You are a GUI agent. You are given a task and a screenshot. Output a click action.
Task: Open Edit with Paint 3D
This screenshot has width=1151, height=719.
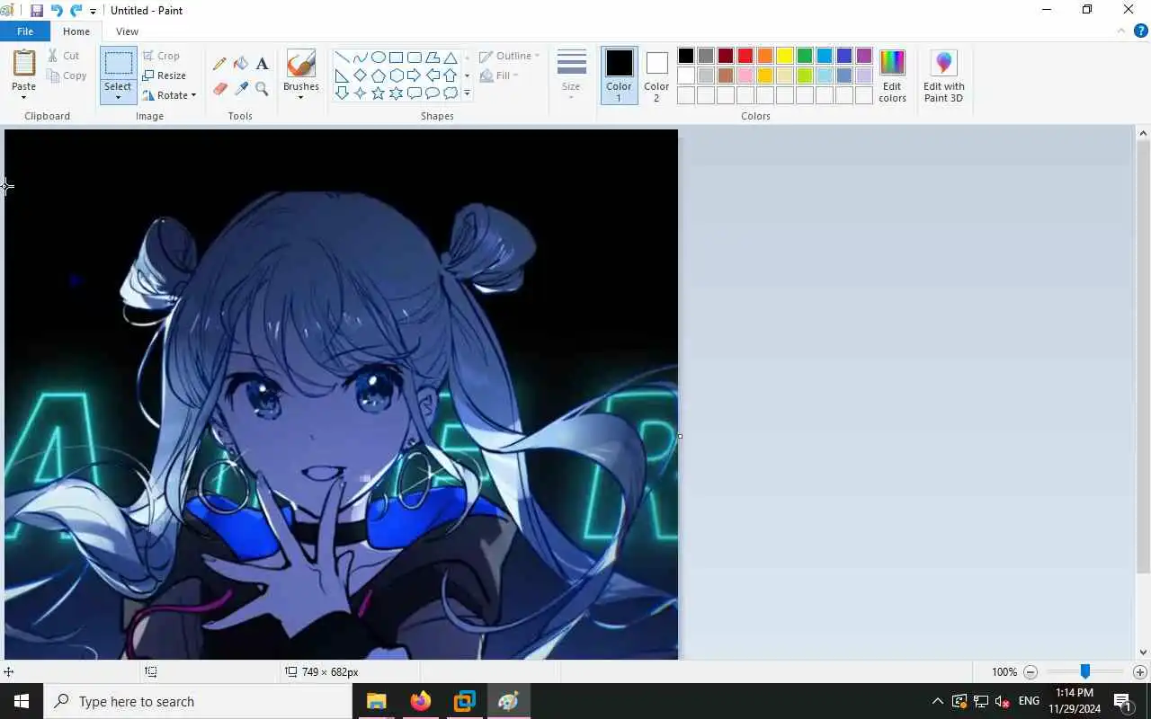[943, 76]
